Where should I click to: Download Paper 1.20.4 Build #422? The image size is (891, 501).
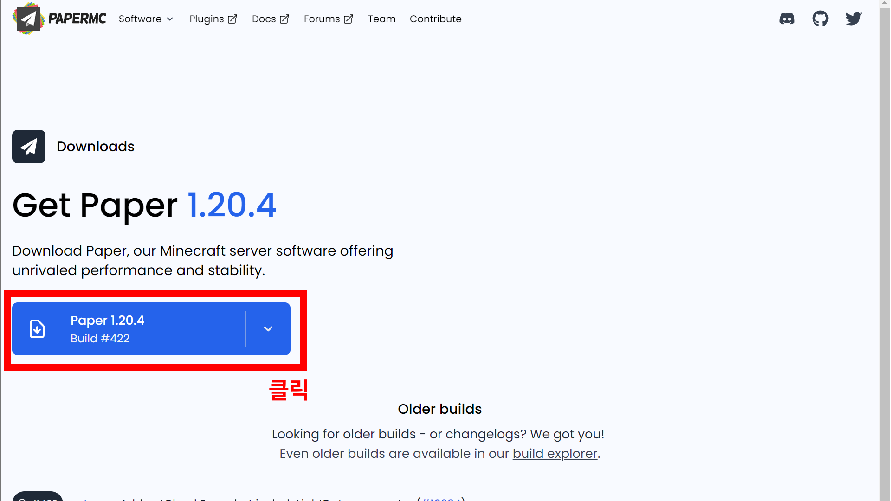[135, 329]
